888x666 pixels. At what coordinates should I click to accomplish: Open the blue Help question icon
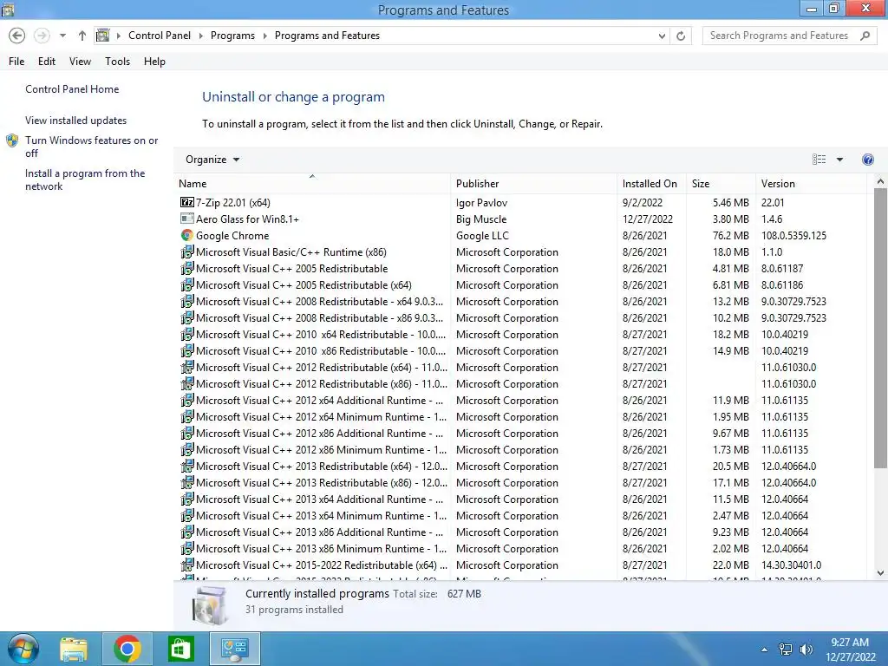click(867, 160)
